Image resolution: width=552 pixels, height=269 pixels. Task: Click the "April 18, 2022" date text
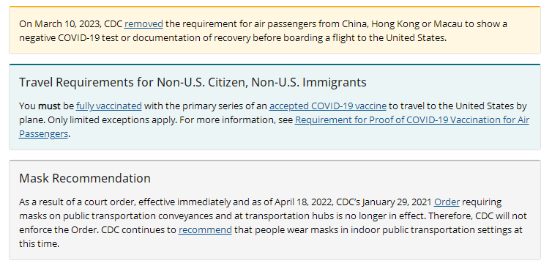(304, 202)
